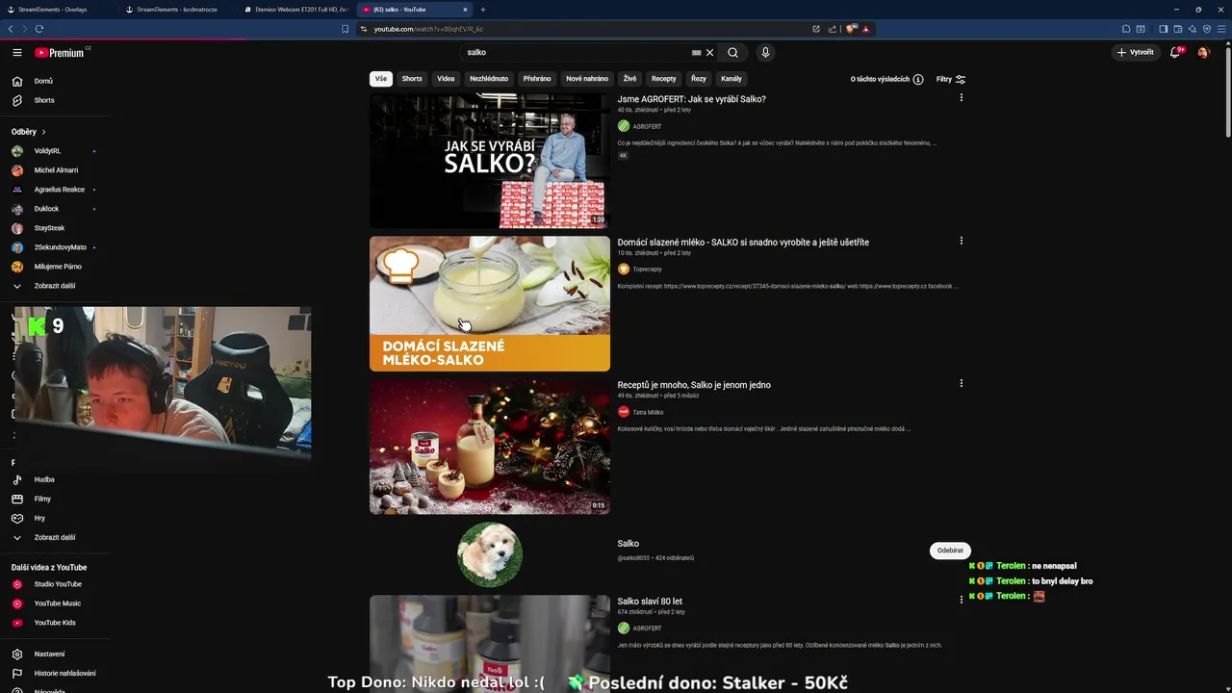Viewport: 1232px width, 693px height.
Task: Open the on-screen keyboard icon in search
Action: coord(696,53)
